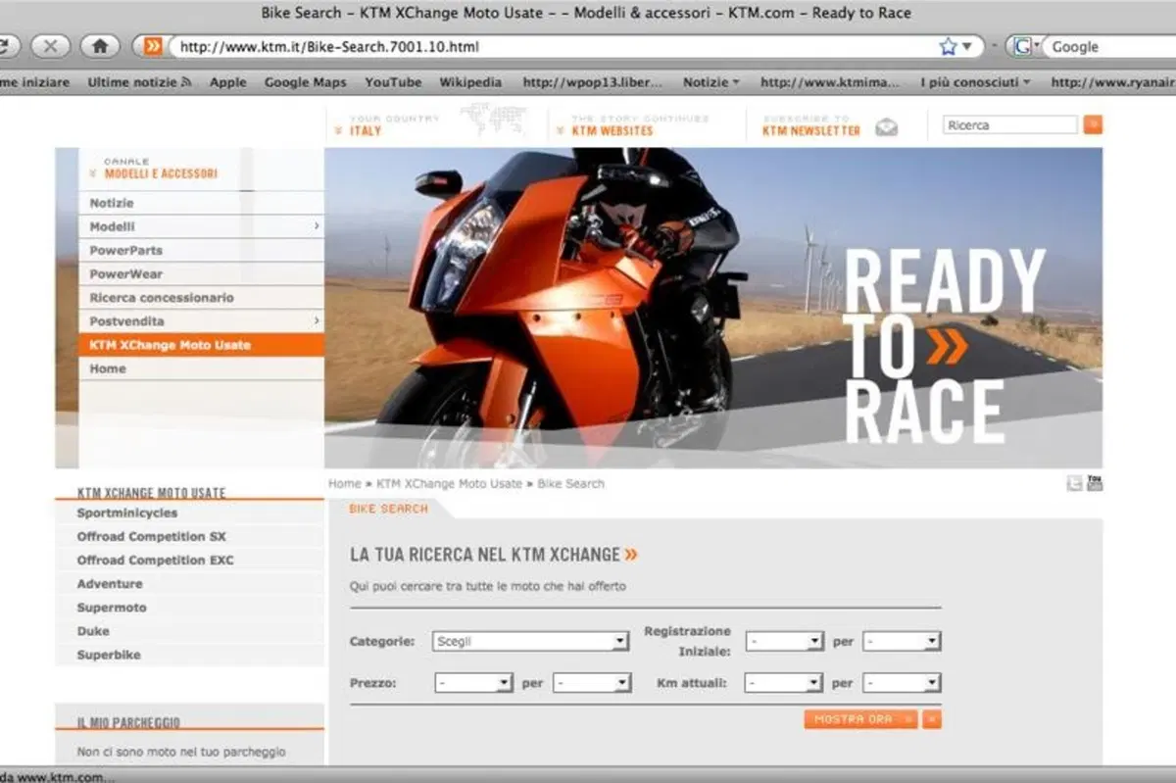Click the world map country icon
The width and height of the screenshot is (1176, 783).
(493, 121)
